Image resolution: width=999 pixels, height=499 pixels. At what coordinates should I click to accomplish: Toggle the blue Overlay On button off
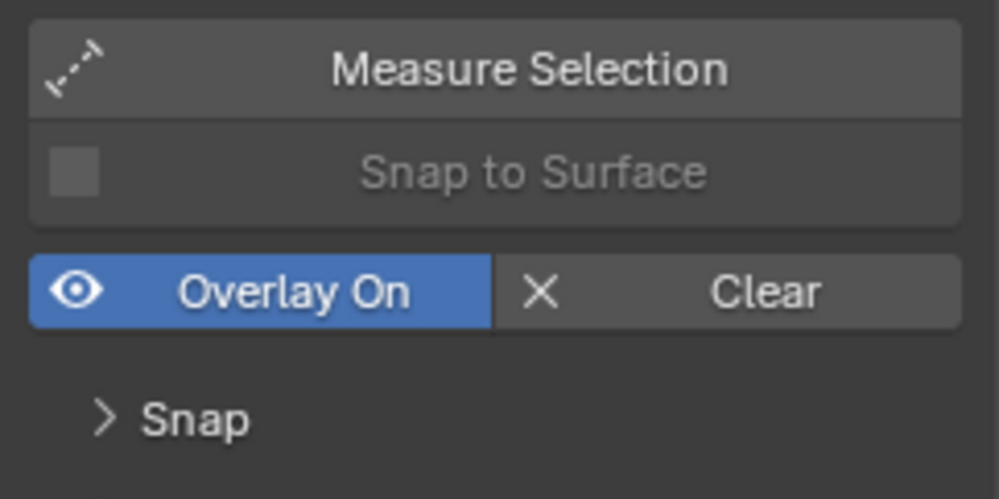[x=261, y=291]
